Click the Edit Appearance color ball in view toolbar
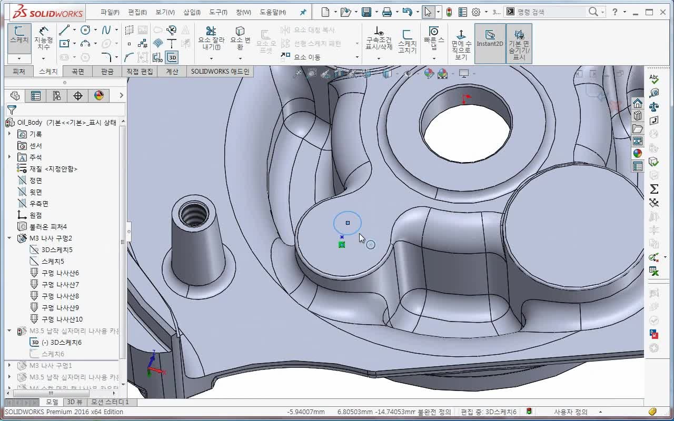This screenshot has width=674, height=421. pyautogui.click(x=429, y=74)
